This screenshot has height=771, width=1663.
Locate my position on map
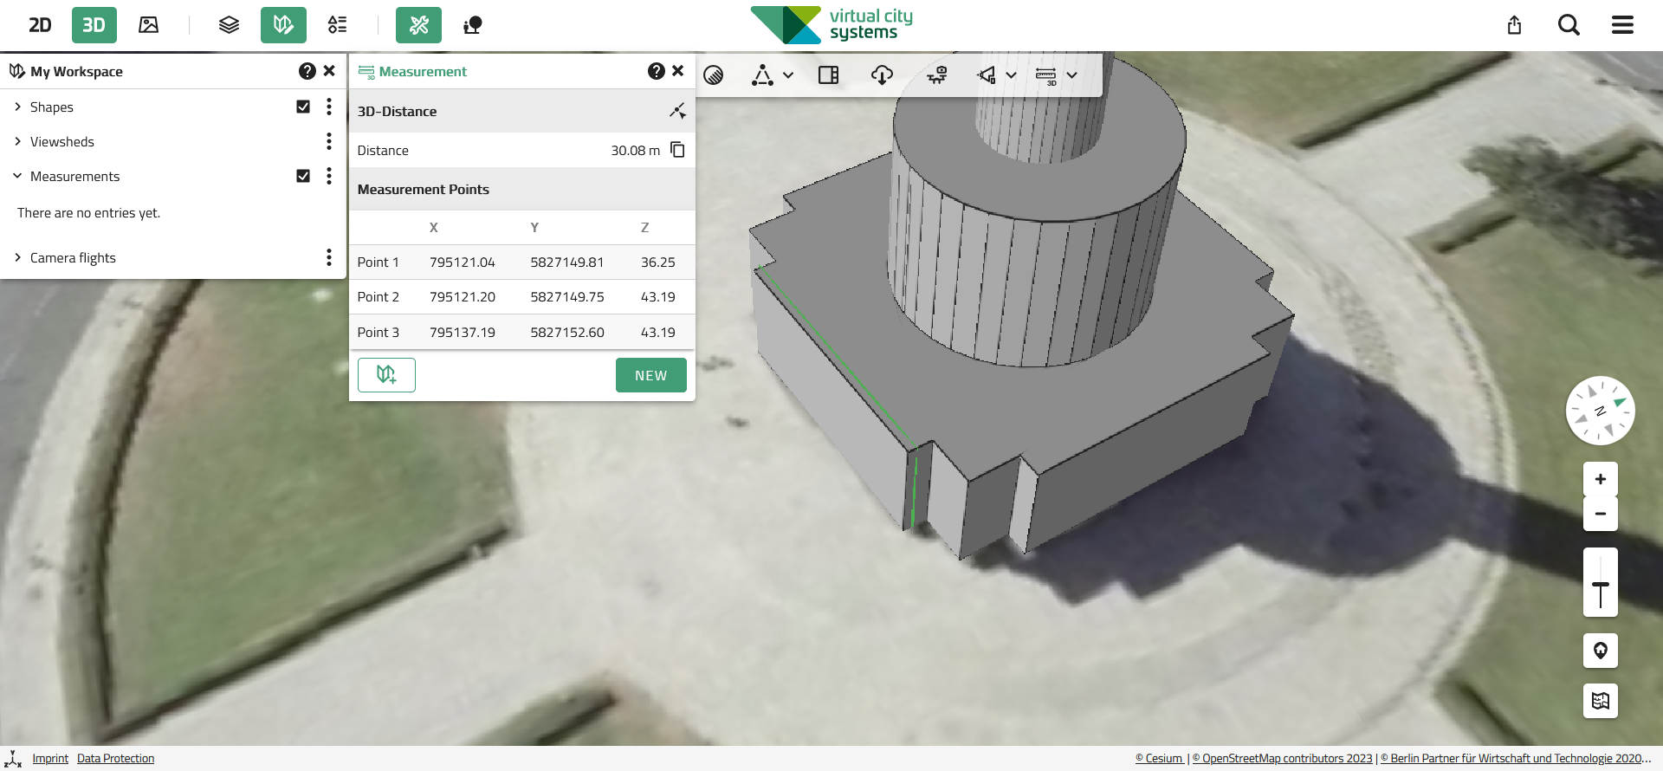click(x=1601, y=651)
